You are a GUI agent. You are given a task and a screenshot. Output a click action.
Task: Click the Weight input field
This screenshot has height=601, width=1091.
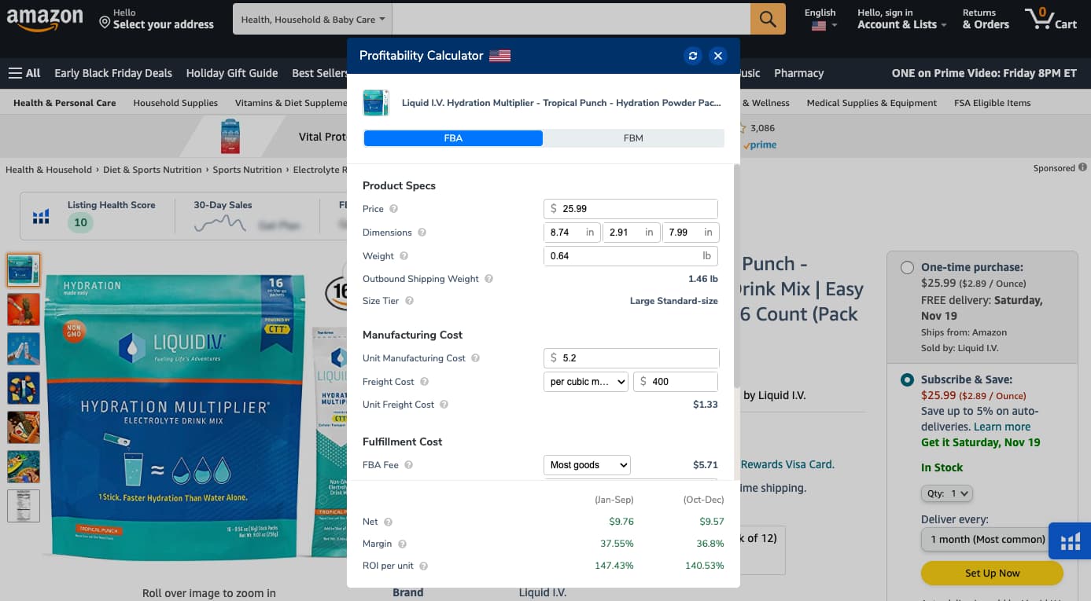[631, 256]
